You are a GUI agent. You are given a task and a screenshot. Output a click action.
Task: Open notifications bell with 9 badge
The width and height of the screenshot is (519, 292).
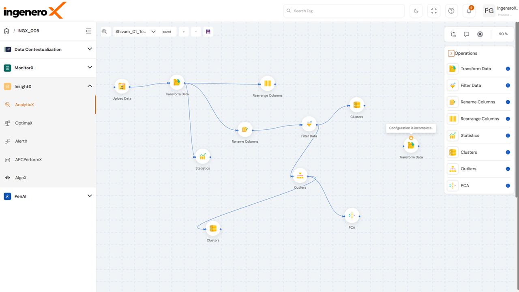(469, 11)
